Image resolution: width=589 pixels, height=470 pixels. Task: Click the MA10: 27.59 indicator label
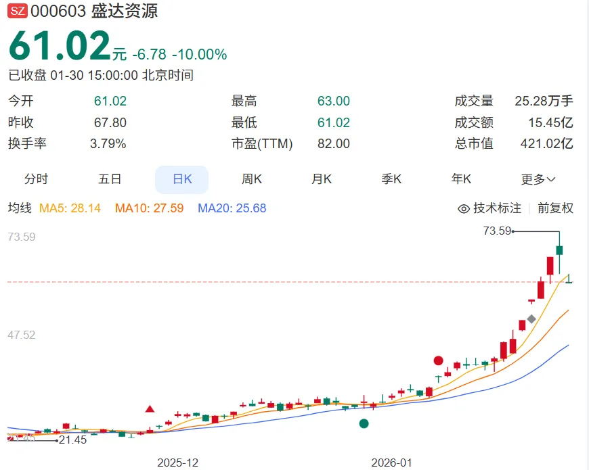point(149,208)
